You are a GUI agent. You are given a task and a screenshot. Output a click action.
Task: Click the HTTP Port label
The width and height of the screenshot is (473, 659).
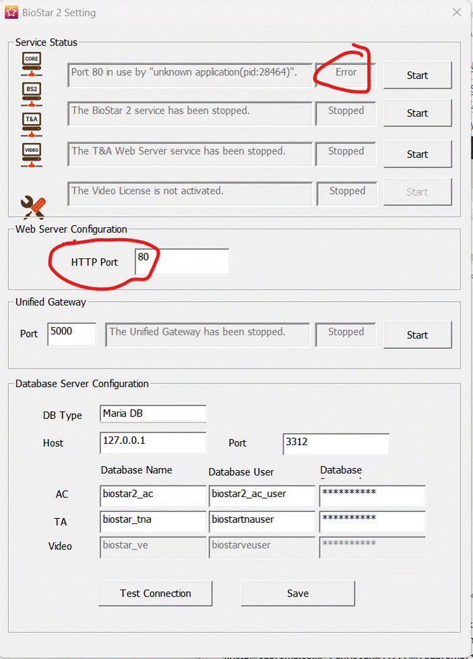[94, 262]
